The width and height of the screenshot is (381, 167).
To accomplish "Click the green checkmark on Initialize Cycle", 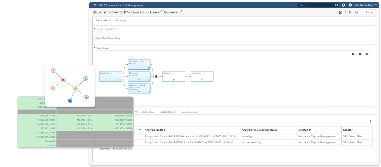I will (120, 80).
